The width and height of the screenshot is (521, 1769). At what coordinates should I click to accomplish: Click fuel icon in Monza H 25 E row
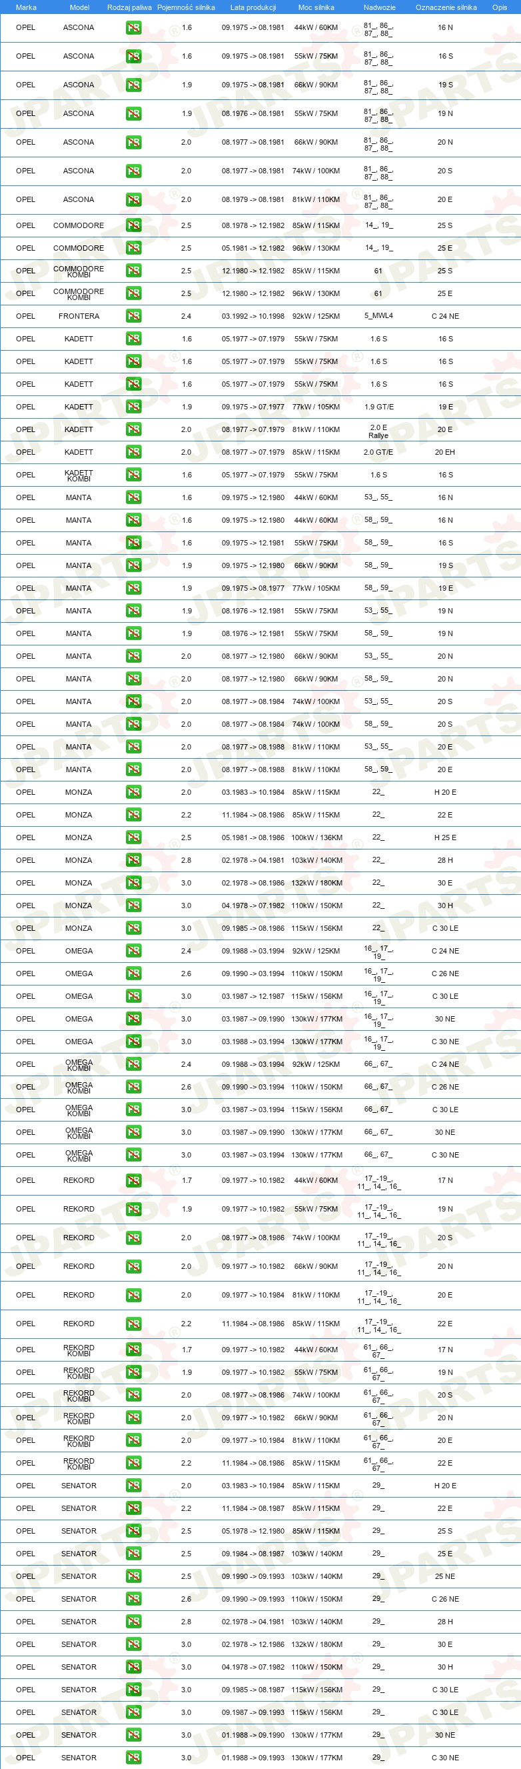pyautogui.click(x=133, y=837)
